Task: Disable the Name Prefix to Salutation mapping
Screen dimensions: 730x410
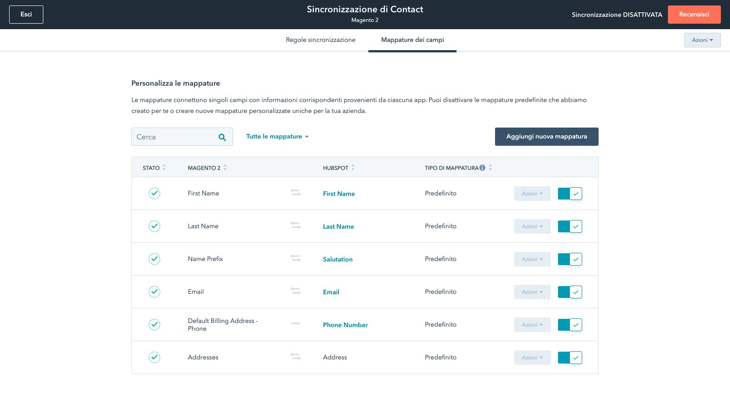Action: tap(570, 259)
